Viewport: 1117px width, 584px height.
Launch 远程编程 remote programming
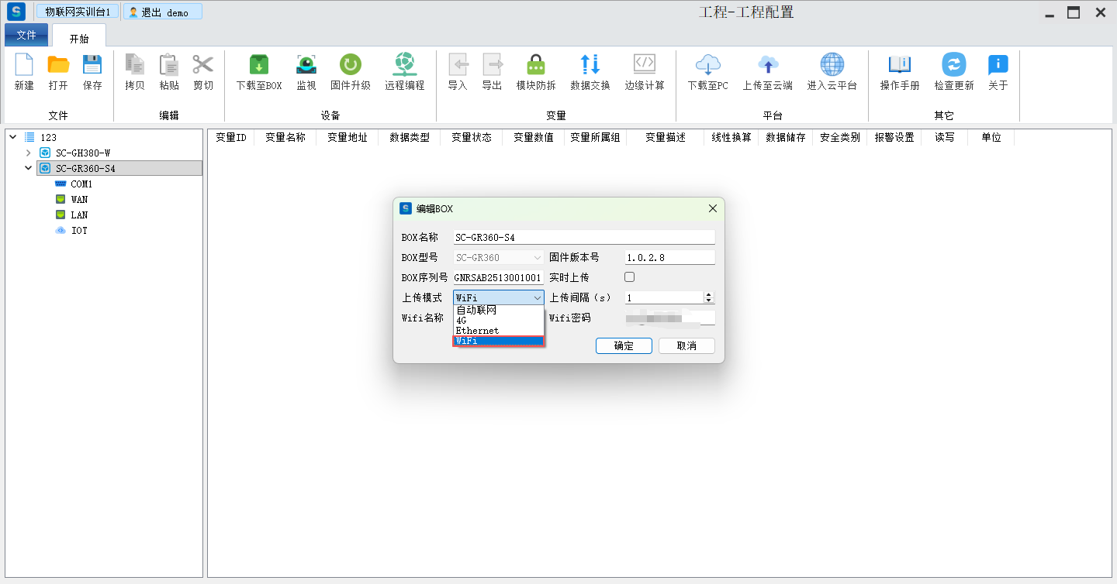pyautogui.click(x=404, y=65)
